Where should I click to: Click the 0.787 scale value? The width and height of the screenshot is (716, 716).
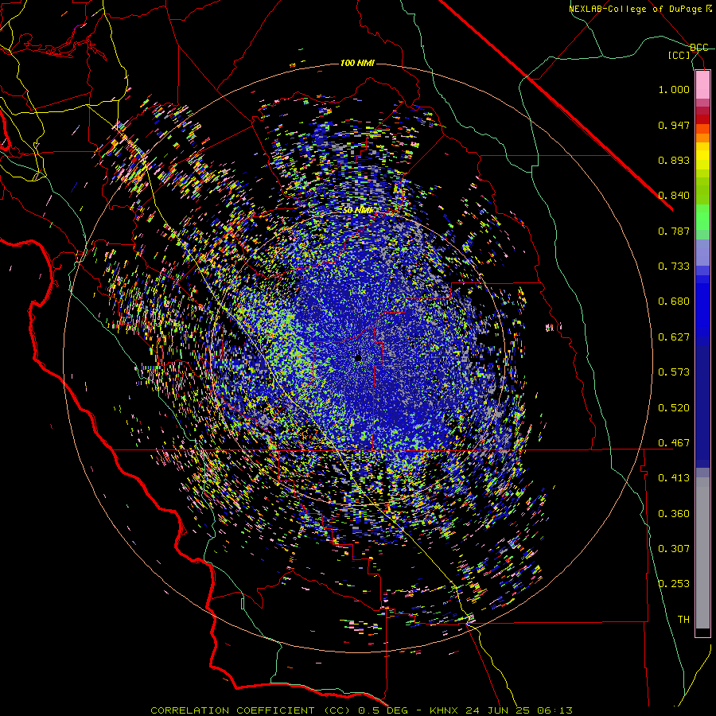[x=674, y=231]
